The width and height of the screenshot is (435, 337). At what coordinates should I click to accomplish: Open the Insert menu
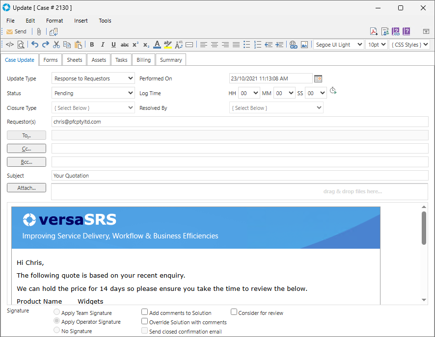(x=81, y=21)
